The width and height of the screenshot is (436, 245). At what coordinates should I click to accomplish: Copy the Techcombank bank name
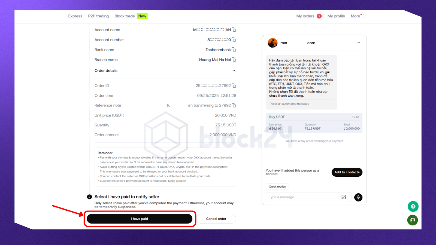[234, 50]
